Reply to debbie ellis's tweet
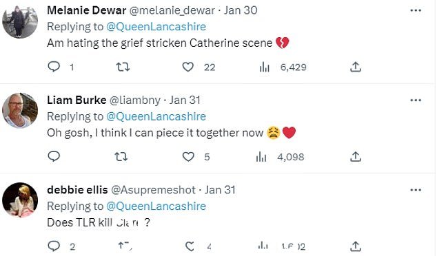 point(54,246)
